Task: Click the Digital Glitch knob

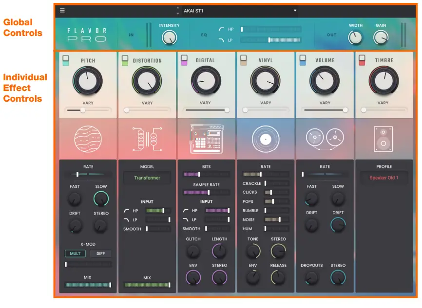Action: coord(193,251)
